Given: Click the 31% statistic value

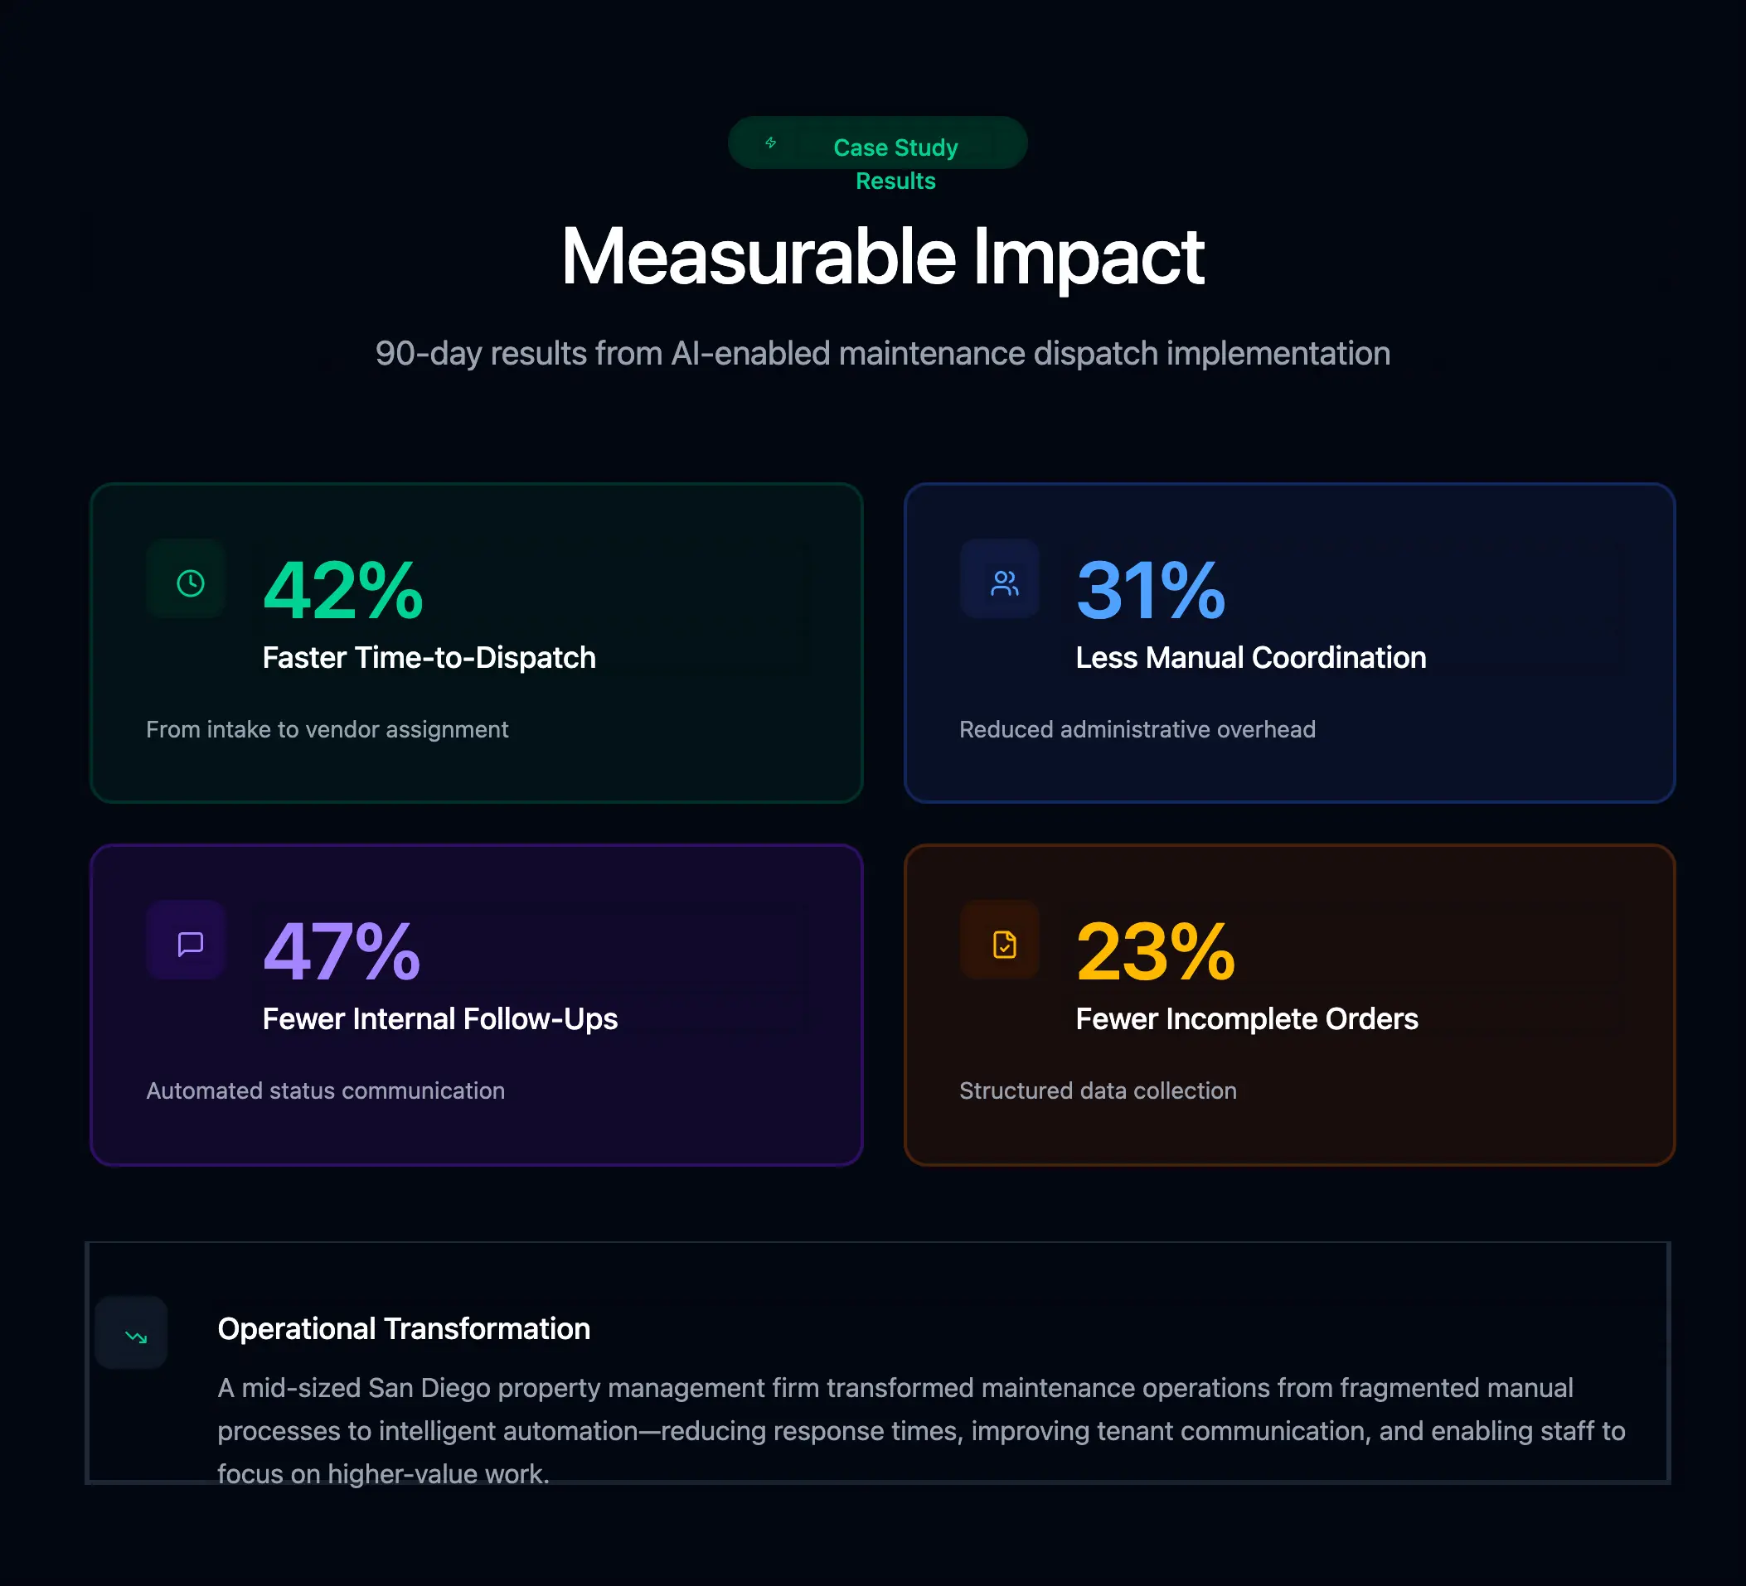Looking at the screenshot, I should click(x=1150, y=591).
